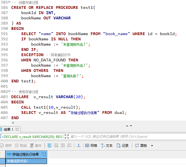Click the filter icon in column header
Image resolution: width=186 pixels, height=167 pixels.
pyautogui.click(x=43, y=154)
